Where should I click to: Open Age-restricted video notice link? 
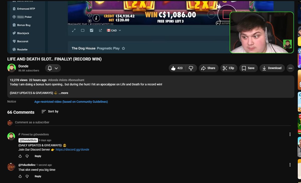pos(71,102)
